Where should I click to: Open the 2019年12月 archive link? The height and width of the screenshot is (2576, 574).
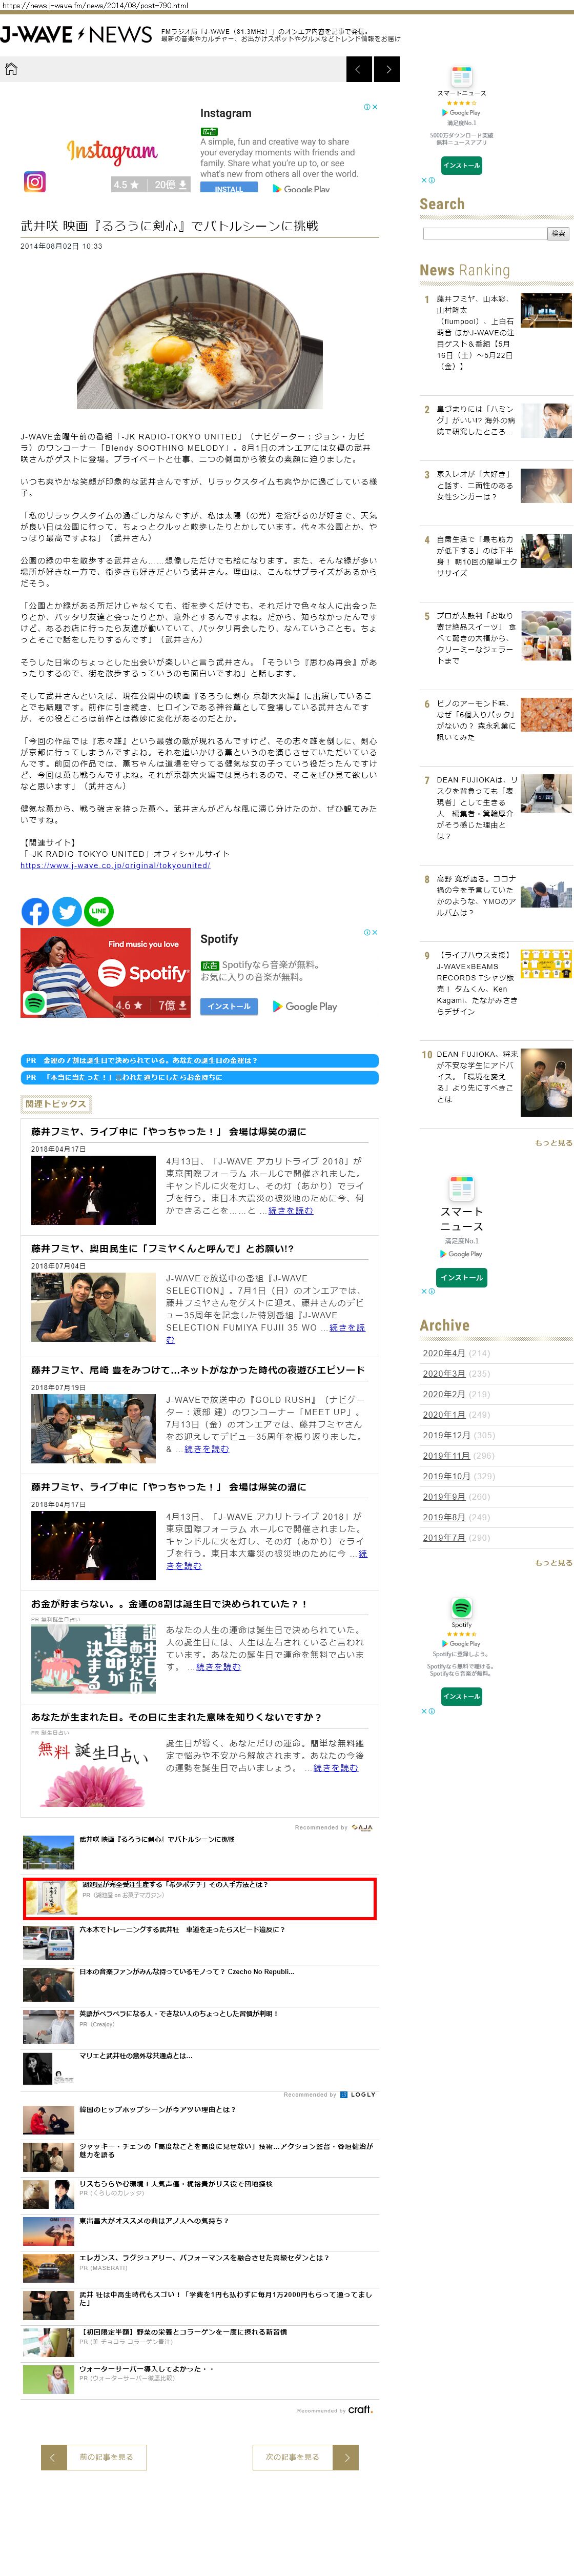tap(446, 1435)
